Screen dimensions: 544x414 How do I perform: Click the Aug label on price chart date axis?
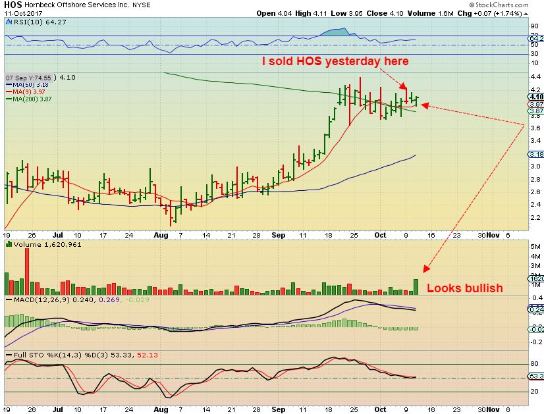pos(161,235)
